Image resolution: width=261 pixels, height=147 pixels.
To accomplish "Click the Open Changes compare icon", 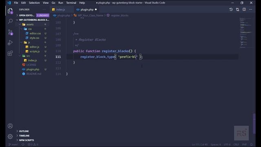I will pos(237,9).
